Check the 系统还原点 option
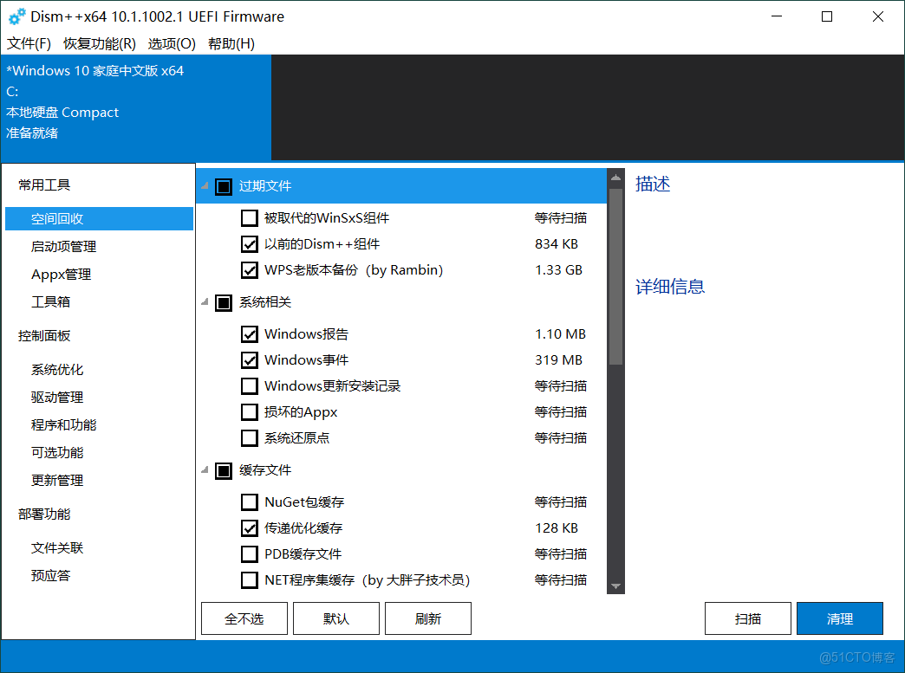905x673 pixels. [250, 437]
